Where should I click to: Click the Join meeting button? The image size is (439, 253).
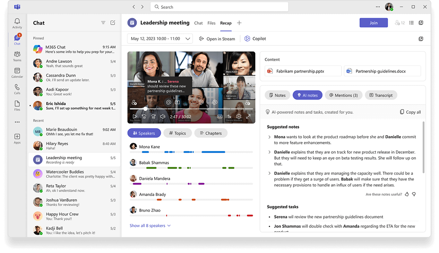[373, 23]
